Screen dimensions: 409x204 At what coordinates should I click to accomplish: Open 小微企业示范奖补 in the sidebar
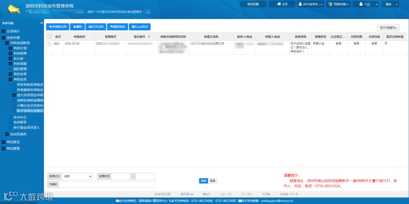[30, 106]
